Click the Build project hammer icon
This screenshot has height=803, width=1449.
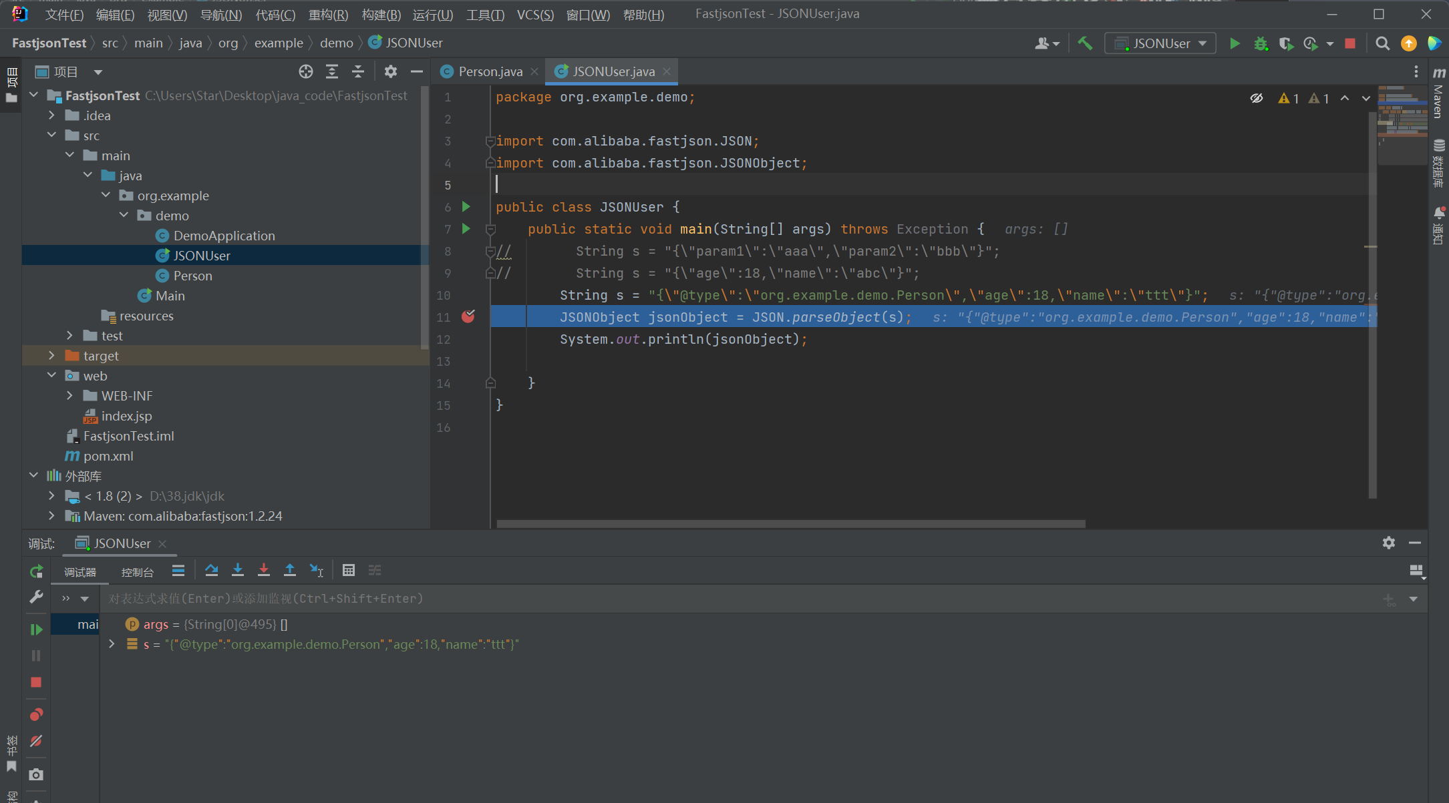click(1085, 43)
